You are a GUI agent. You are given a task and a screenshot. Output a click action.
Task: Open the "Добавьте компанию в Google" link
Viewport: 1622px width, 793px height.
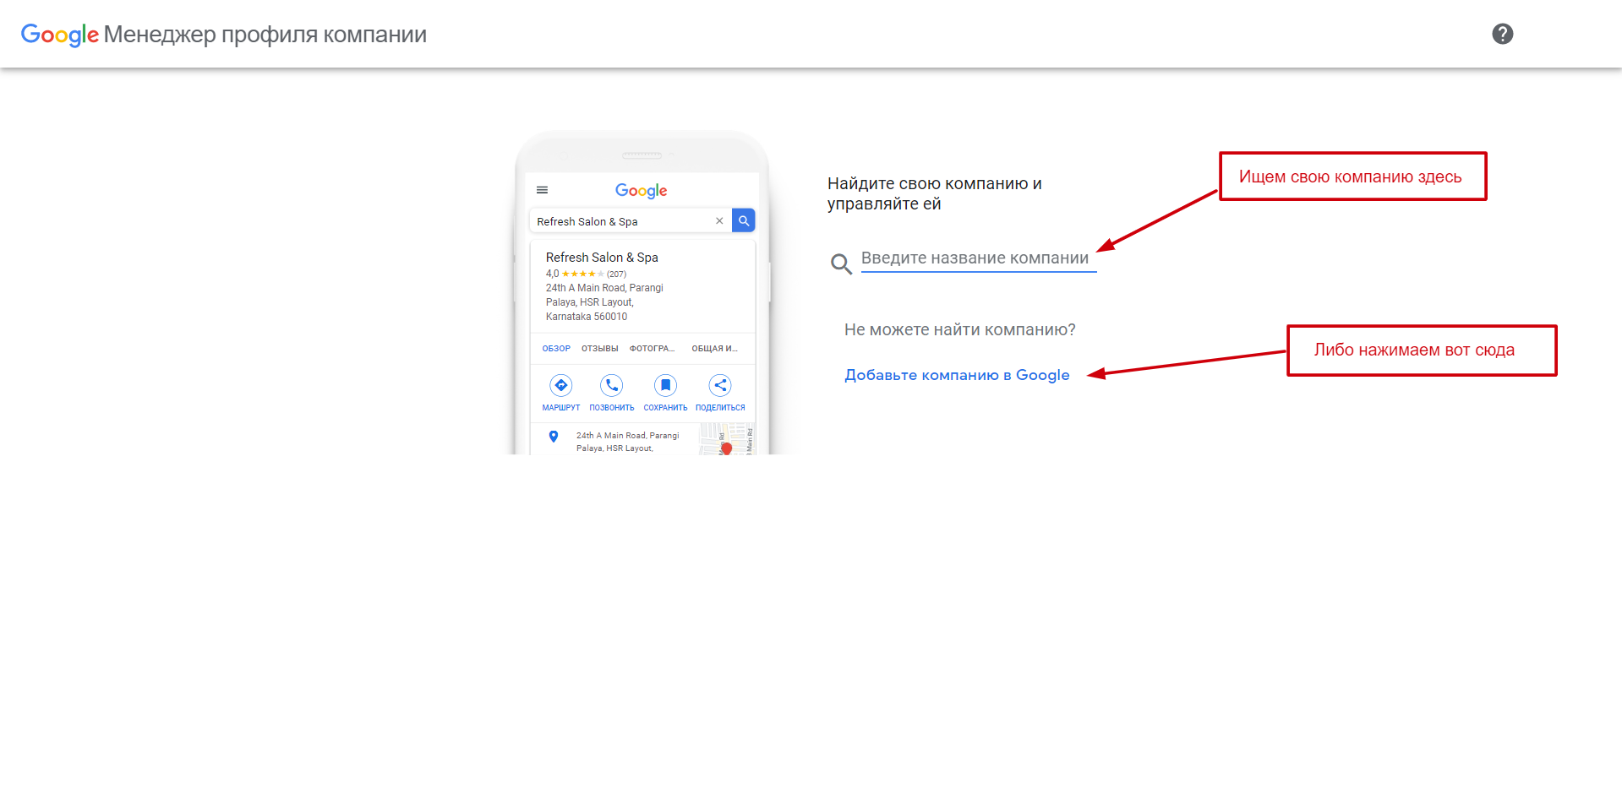[957, 375]
